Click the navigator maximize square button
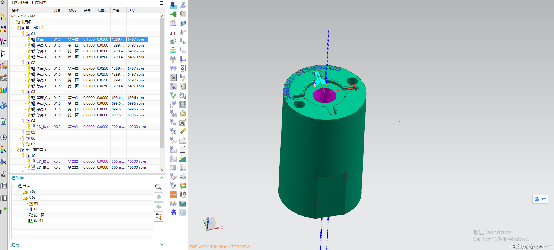This screenshot has height=250, width=554. [161, 3]
